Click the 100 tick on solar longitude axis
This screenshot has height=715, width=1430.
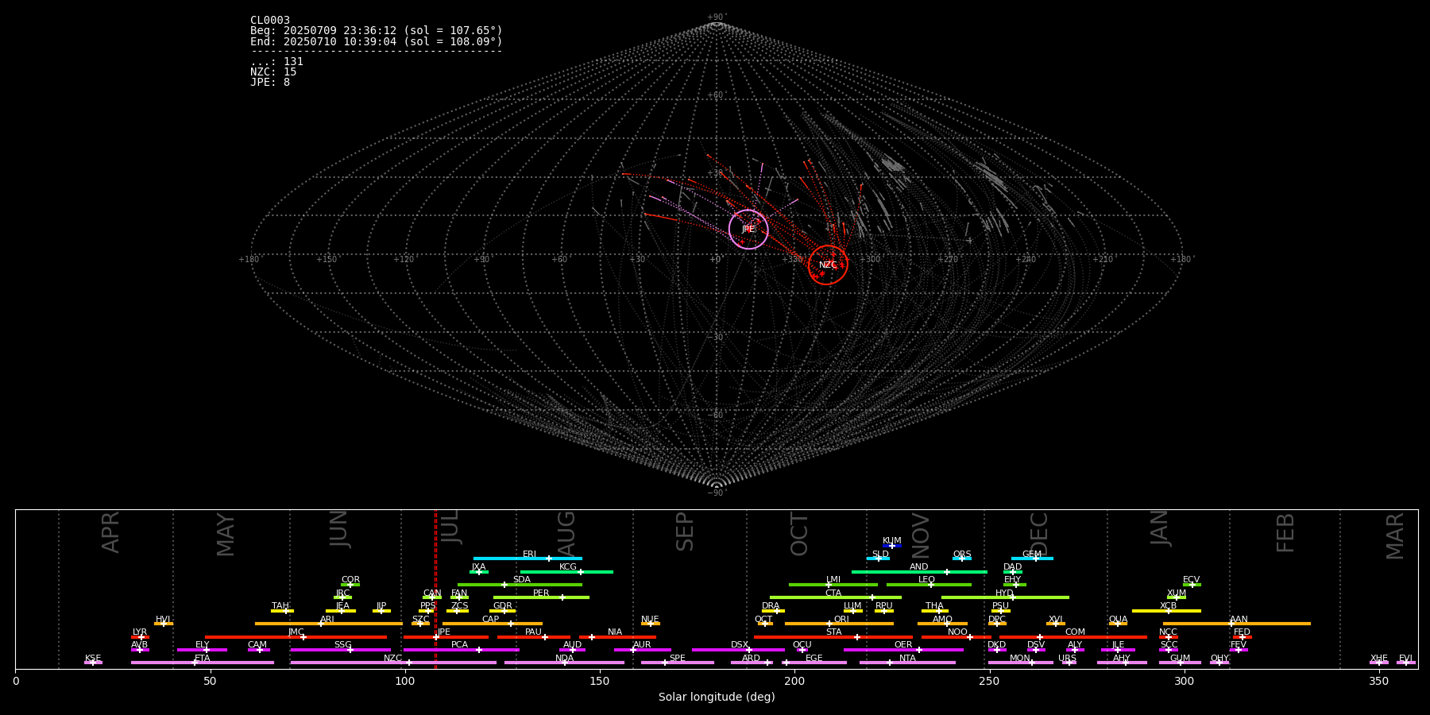point(405,682)
